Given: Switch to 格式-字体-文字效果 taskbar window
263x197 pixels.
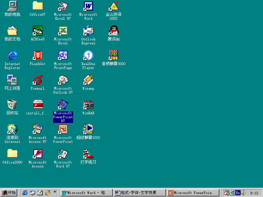Looking at the screenshot, I should [x=140, y=193].
